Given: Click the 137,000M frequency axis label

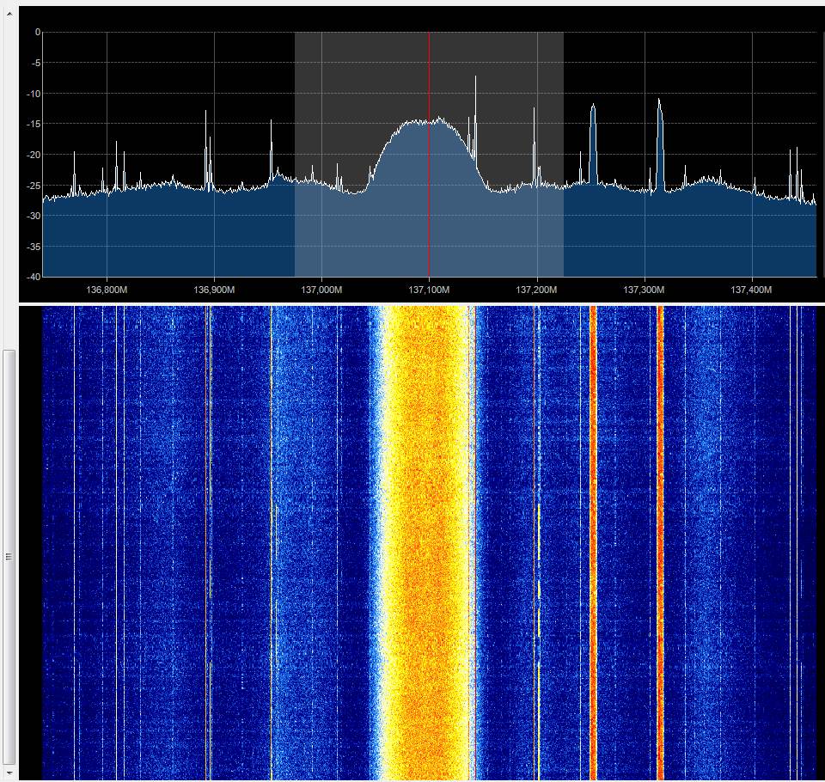Looking at the screenshot, I should [x=321, y=290].
